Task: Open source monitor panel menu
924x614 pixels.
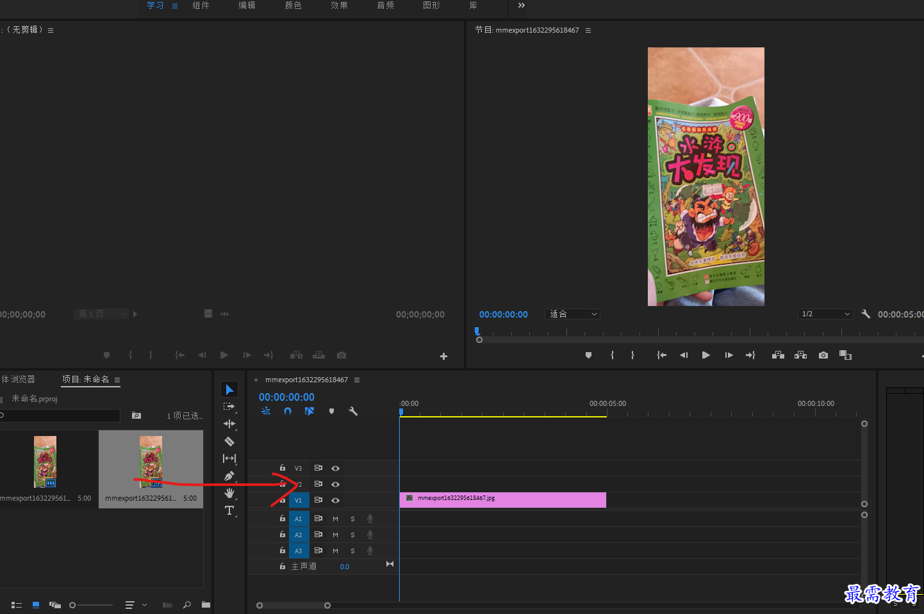Action: 51,30
